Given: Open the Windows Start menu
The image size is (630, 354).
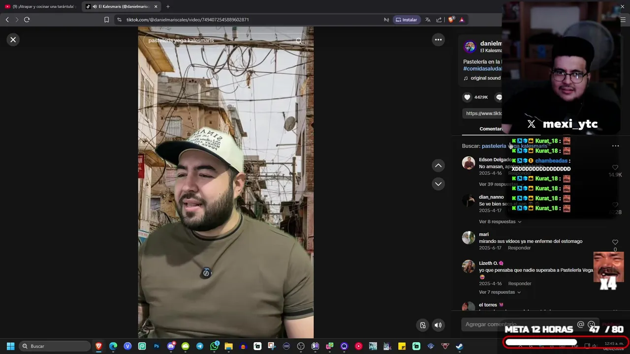Looking at the screenshot, I should (10, 346).
